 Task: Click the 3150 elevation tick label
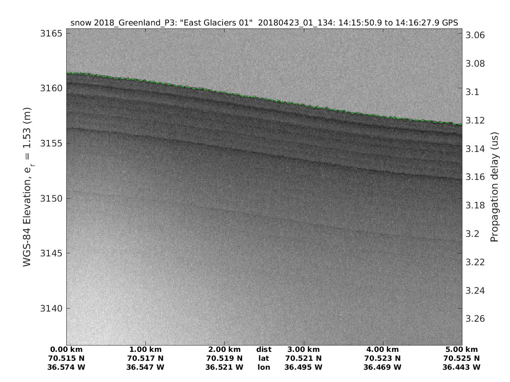point(51,198)
